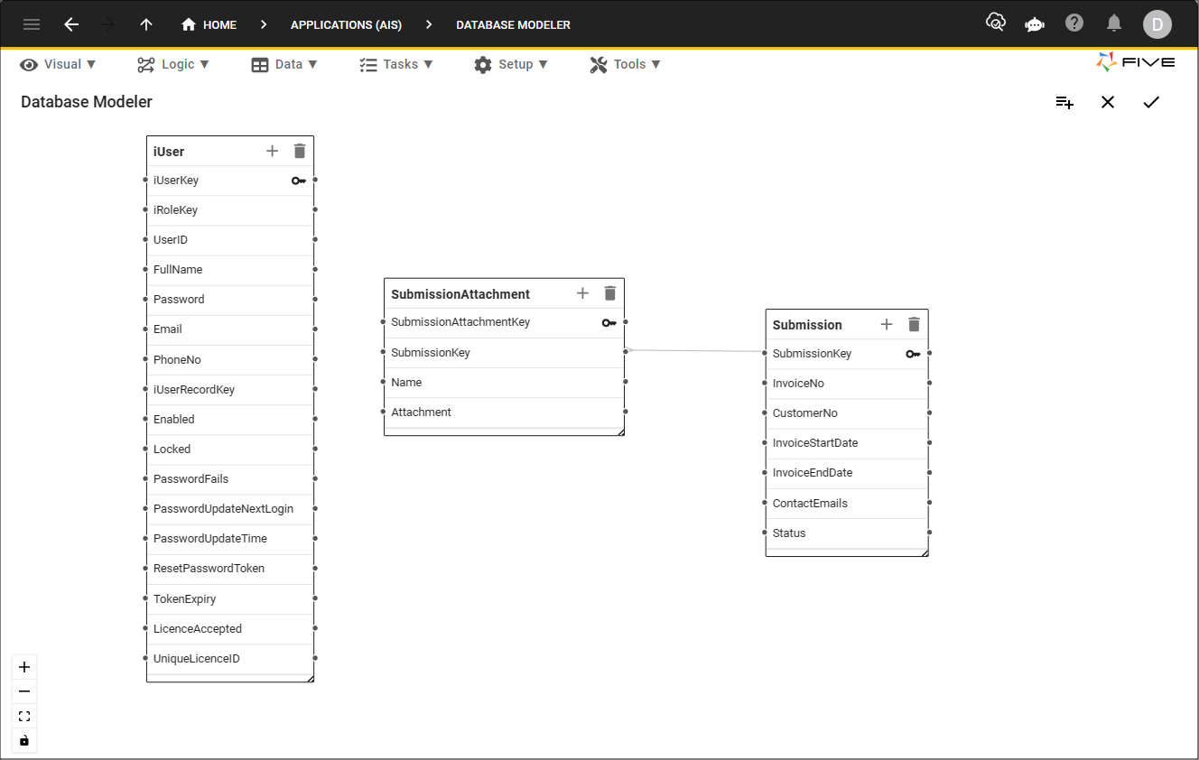1199x760 pixels.
Task: Expand the Data menu
Action: pos(285,64)
